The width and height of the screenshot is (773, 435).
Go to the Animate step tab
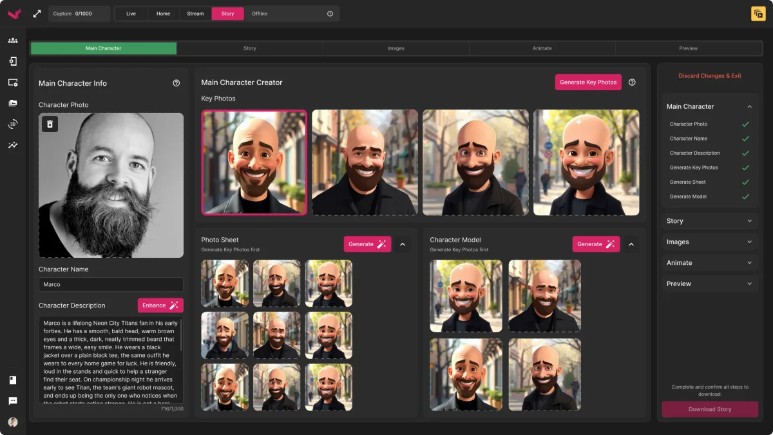tap(542, 48)
